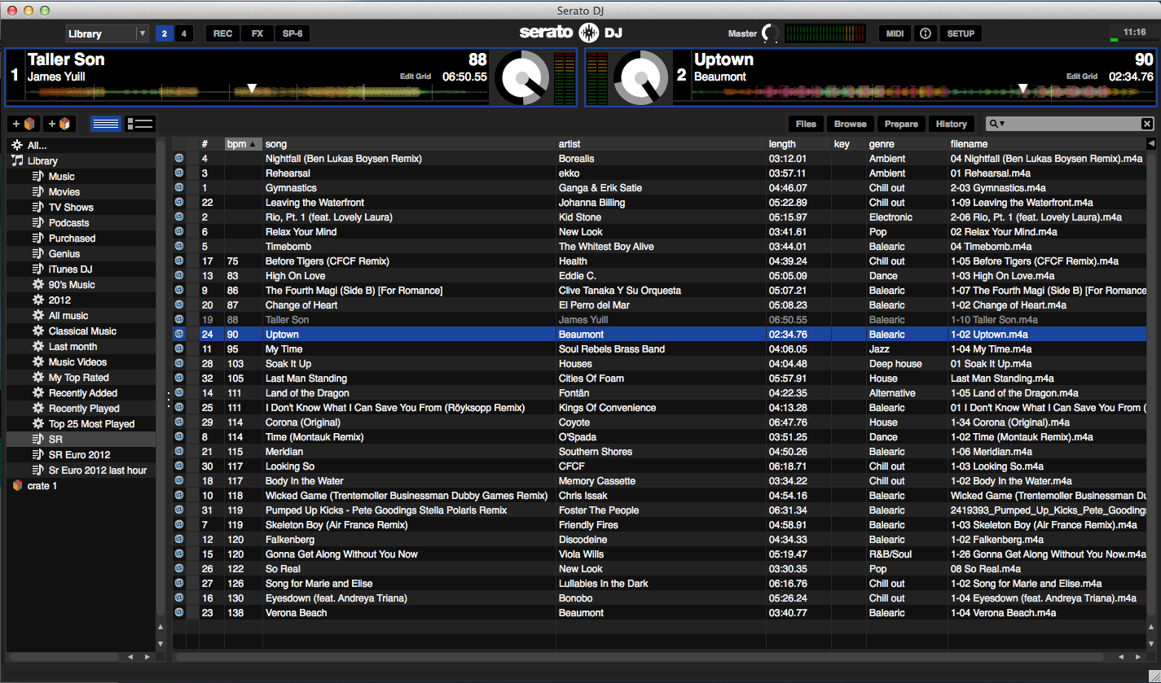Image resolution: width=1161 pixels, height=683 pixels.
Task: Select the track 'Gonna Get Along Without You Now'
Action: [659, 554]
